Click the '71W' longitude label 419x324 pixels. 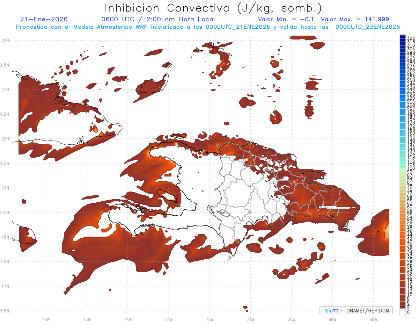250,319
